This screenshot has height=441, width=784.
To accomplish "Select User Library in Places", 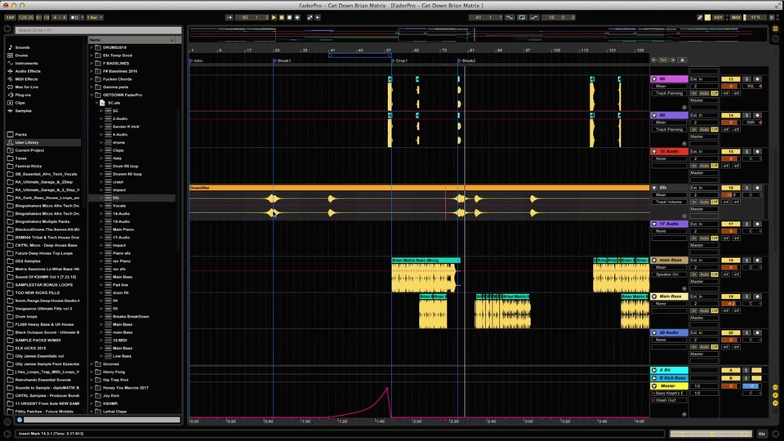I will click(26, 142).
